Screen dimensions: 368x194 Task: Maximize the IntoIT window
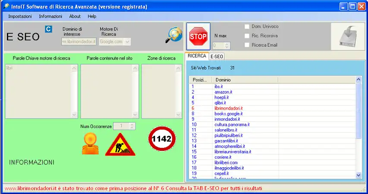pos(352,6)
